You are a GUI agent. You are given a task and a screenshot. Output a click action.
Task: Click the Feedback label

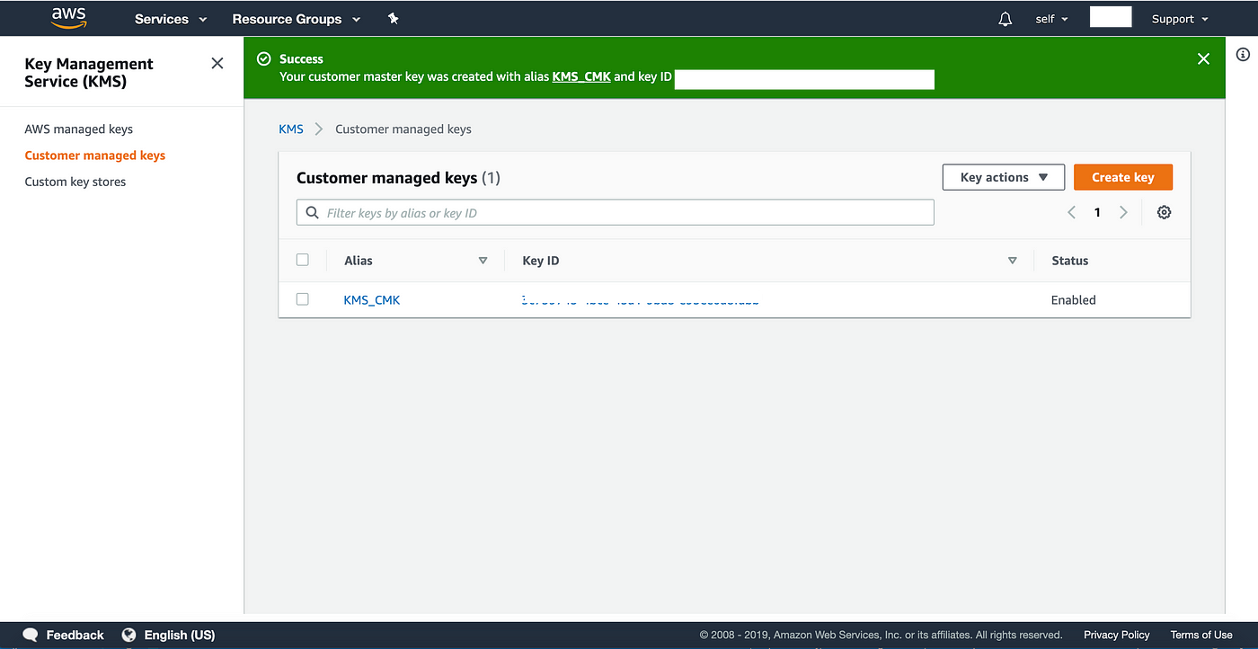[75, 635]
